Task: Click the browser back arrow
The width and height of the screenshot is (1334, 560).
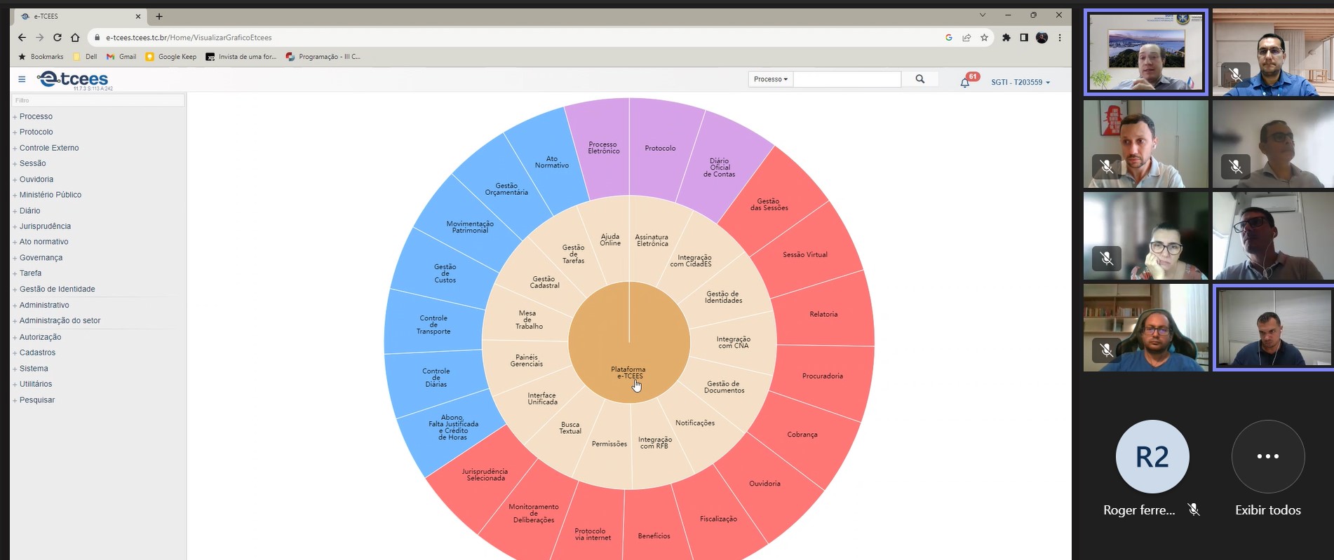Action: pos(22,38)
